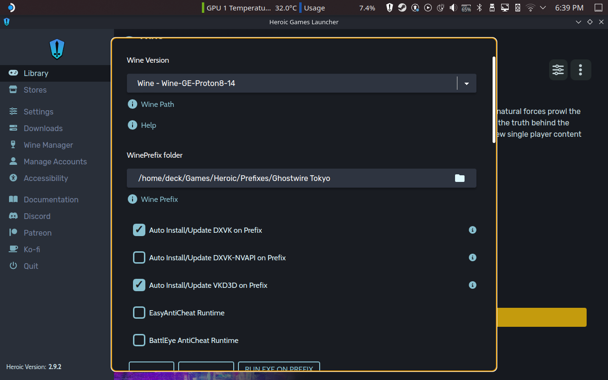Show the Wine Path info text
This screenshot has height=380, width=608.
pos(157,104)
